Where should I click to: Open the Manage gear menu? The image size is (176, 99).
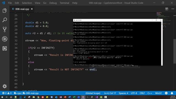[4, 86]
